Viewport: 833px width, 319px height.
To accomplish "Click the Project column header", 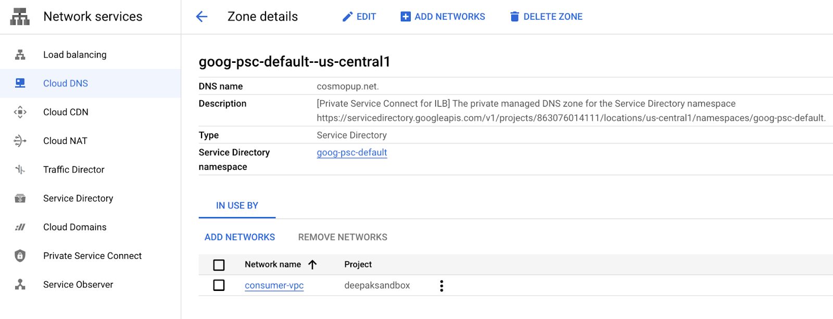I will (358, 264).
